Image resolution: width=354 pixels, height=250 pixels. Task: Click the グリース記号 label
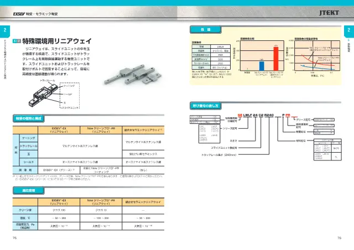(303, 119)
